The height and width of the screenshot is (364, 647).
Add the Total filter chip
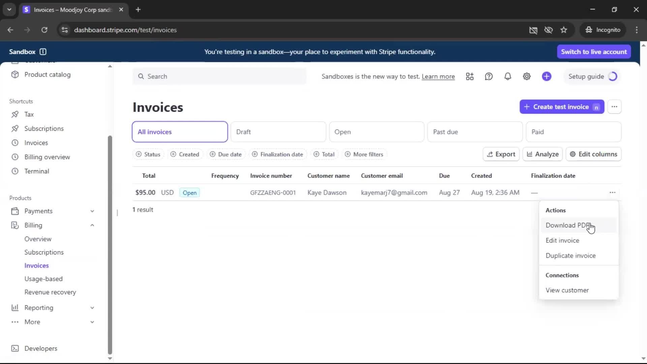pyautogui.click(x=324, y=154)
